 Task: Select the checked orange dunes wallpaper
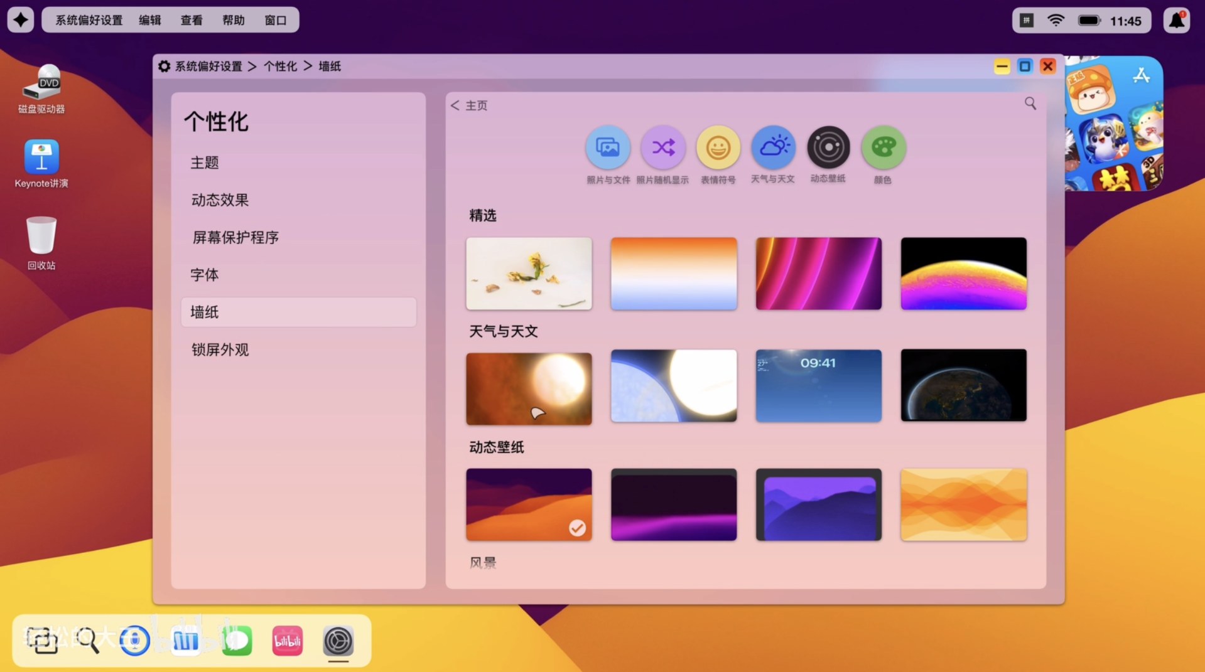[x=529, y=504]
